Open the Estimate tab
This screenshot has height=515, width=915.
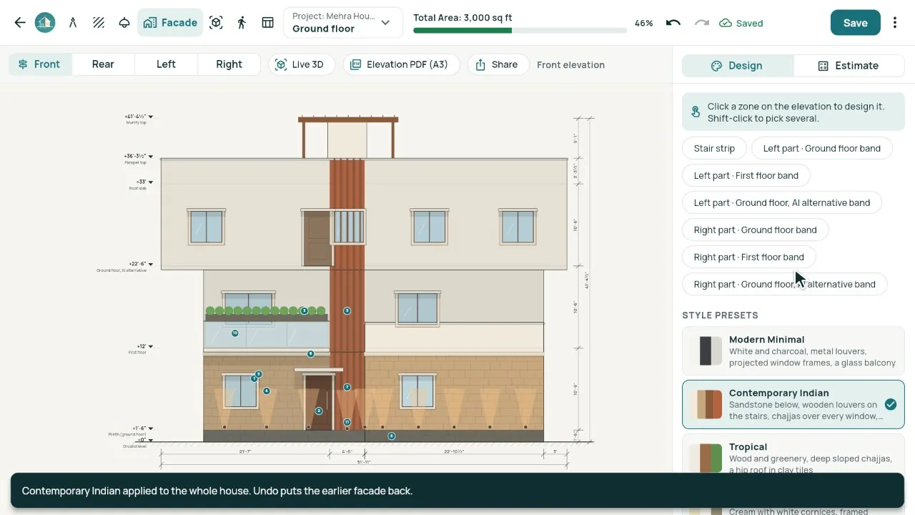(849, 66)
